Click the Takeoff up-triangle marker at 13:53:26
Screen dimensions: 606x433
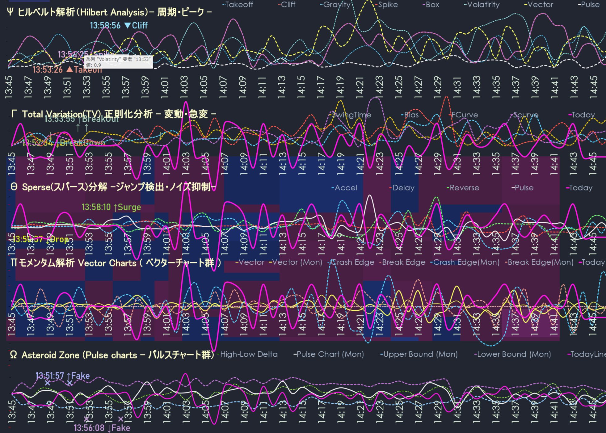coord(69,69)
